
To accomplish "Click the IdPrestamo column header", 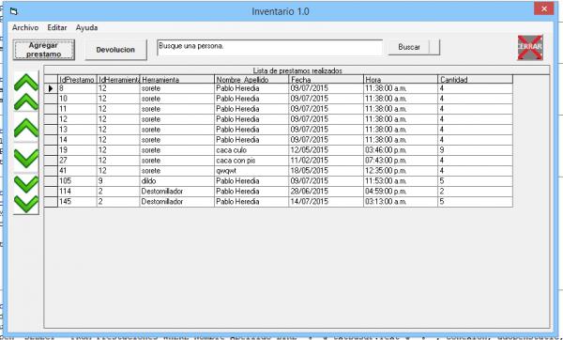I will (x=77, y=80).
